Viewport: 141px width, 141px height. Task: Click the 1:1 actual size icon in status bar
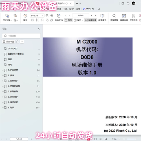point(95,139)
